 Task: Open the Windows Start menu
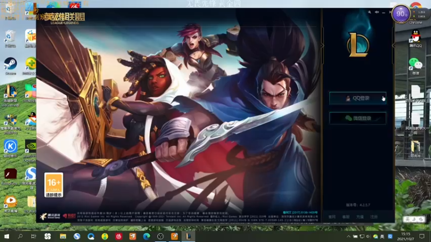6,236
